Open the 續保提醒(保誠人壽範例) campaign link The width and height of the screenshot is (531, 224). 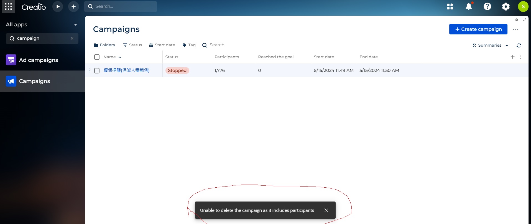126,71
